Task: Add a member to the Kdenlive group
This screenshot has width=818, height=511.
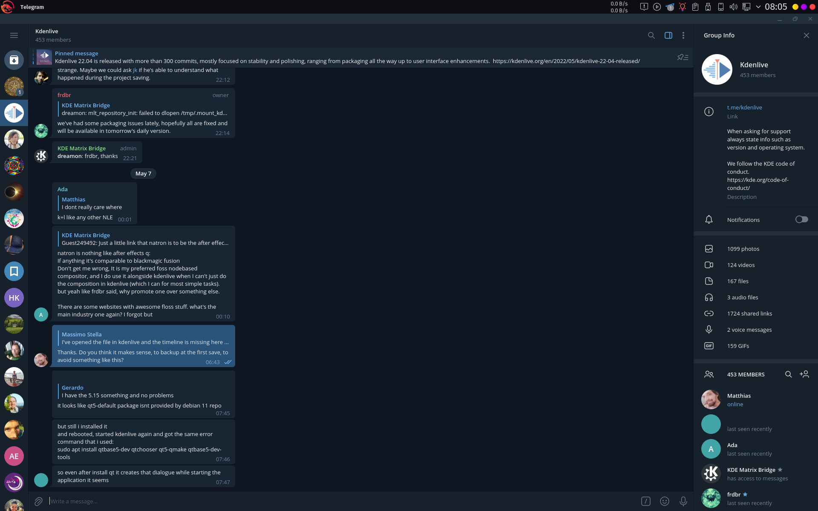Action: (x=805, y=374)
